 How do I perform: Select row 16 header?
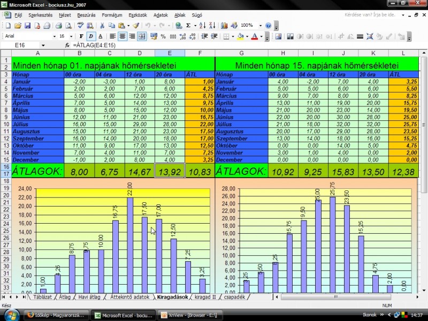6,167
